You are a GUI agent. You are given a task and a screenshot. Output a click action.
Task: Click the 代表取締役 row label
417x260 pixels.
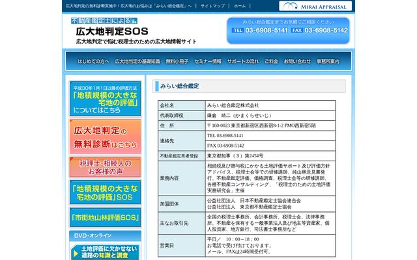point(181,116)
